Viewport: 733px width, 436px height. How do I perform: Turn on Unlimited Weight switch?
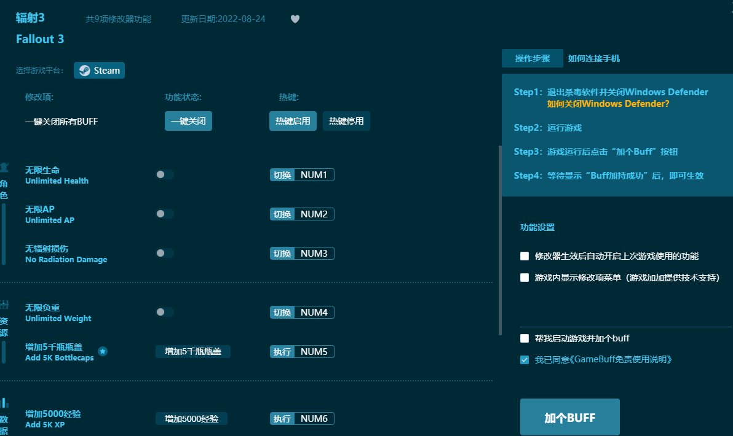pos(165,312)
